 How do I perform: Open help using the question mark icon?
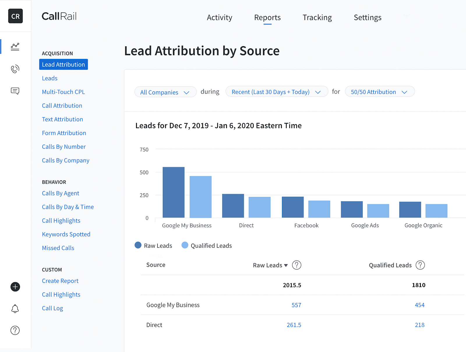[15, 330]
